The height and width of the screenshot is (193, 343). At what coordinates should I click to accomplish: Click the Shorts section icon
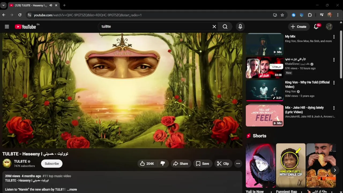[x=249, y=136]
